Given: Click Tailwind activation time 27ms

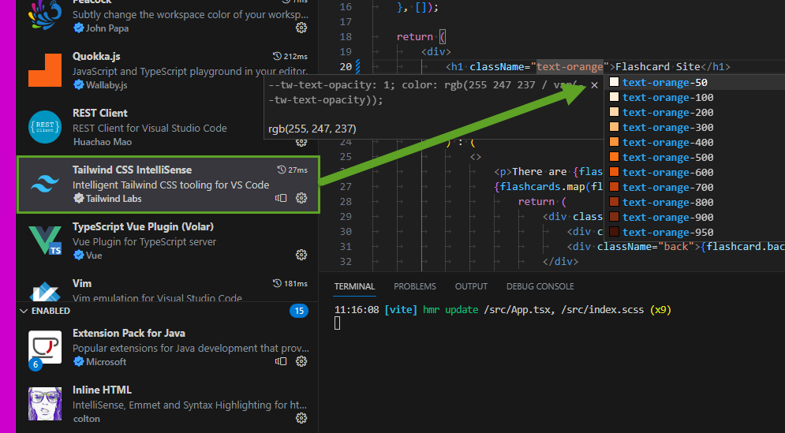Looking at the screenshot, I should click(292, 170).
